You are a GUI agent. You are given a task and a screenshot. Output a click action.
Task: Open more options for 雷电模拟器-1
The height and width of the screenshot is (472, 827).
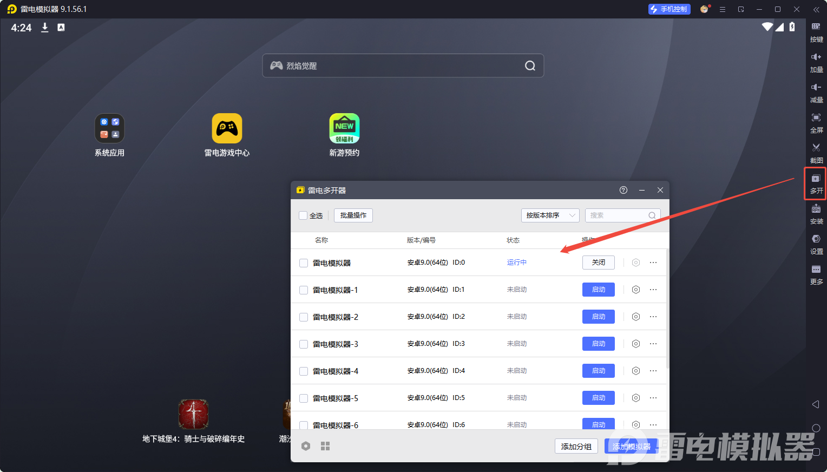point(653,290)
